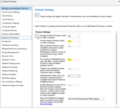Click the device settings vertical scrollbar
Viewport: 120px width, 108px height.
[x=116, y=69]
